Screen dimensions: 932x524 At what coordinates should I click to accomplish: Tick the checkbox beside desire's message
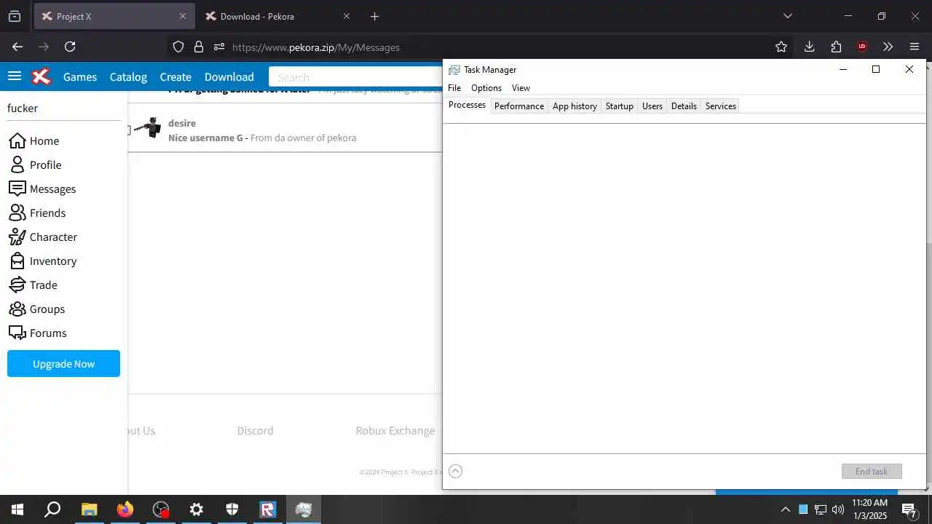pos(129,130)
